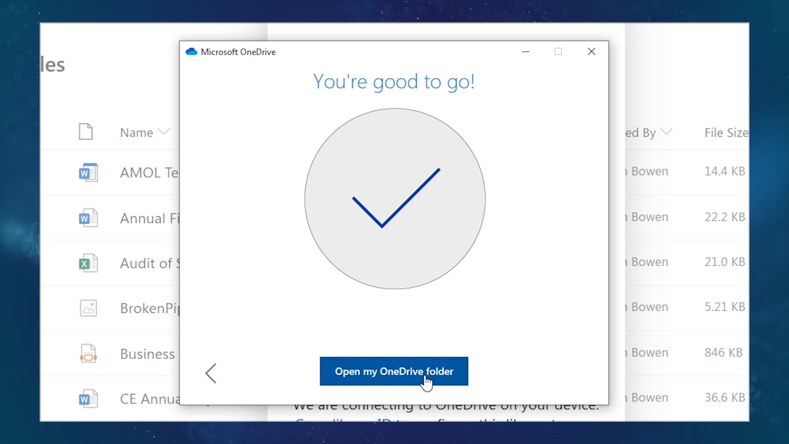Viewport: 789px width, 444px height.
Task: Click the Word icon for Annual Fi file
Action: [x=88, y=218]
